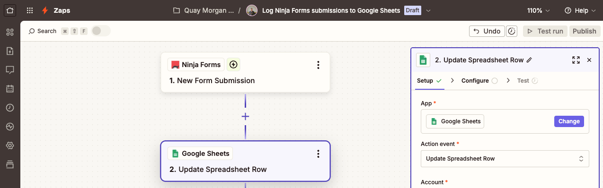Click the instant trigger lightning badge
Screen dimensions: 603x188
(x=233, y=65)
